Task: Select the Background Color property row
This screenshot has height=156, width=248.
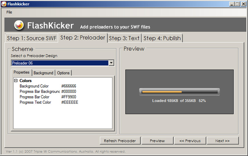Action: 63,86
